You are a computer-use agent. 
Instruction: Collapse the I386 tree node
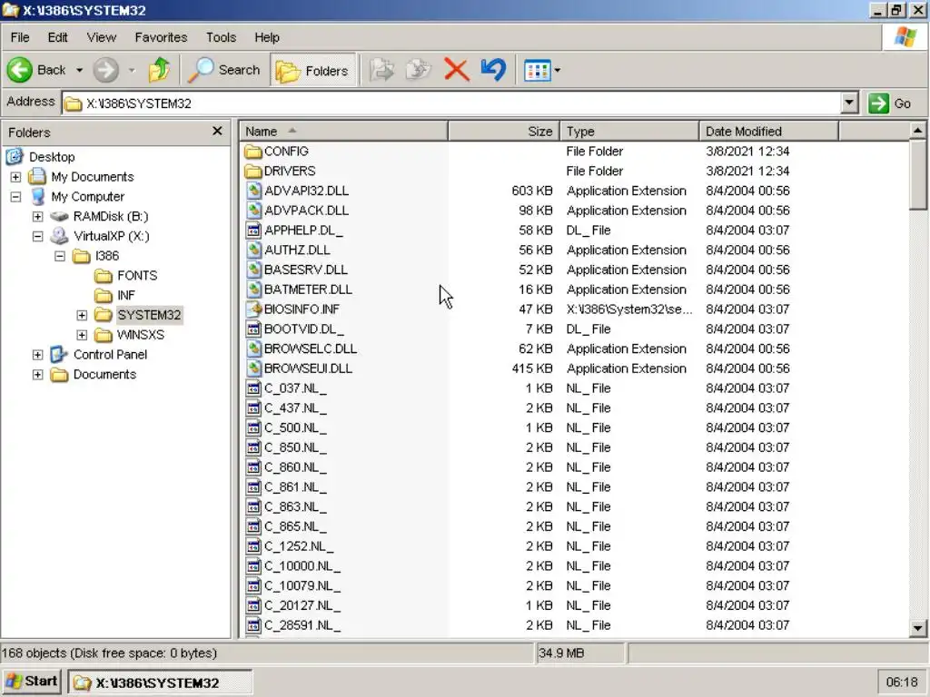(60, 255)
